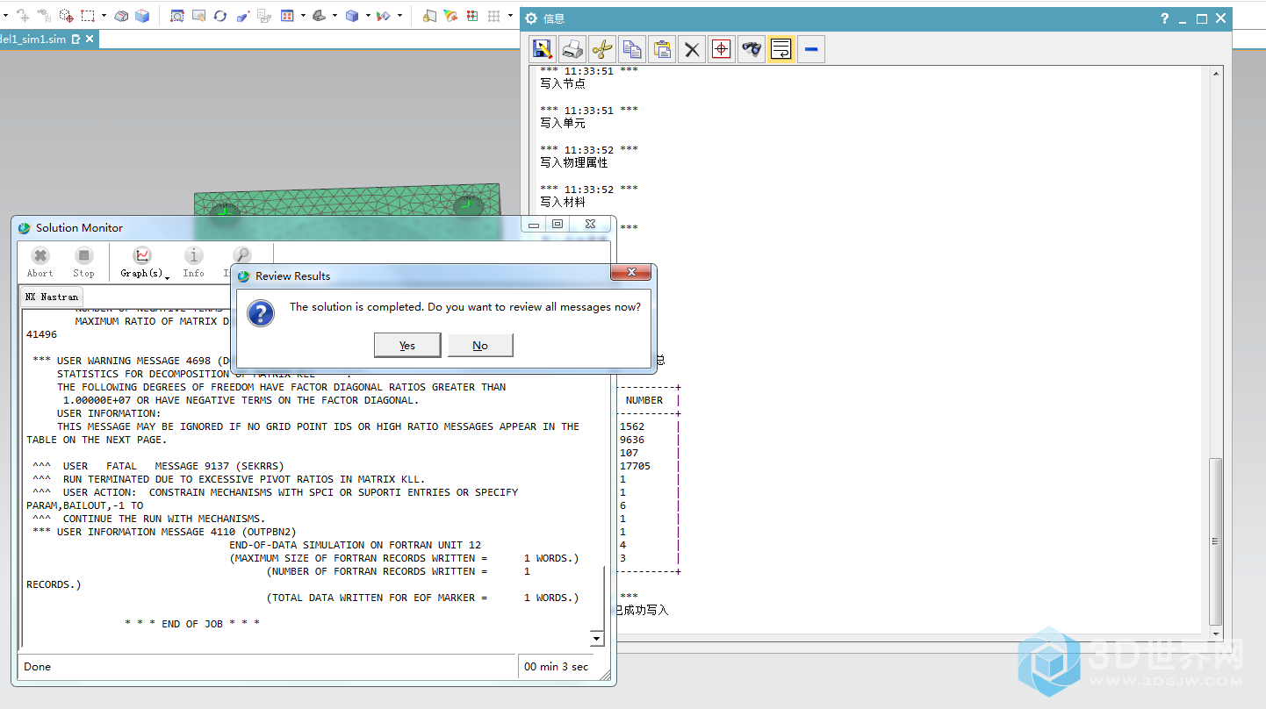Screen dimensions: 1266x709
Task: Click save-as file icon in 信息 window
Action: pos(543,49)
